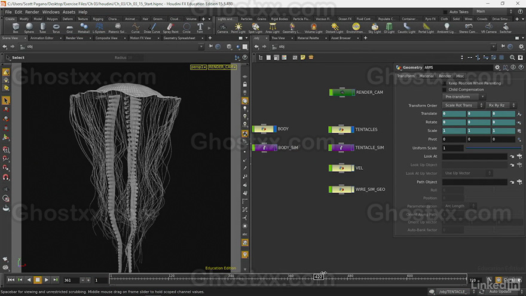Open the Arc Length parameterization dropdown
This screenshot has height=296, width=526.
coord(459,206)
